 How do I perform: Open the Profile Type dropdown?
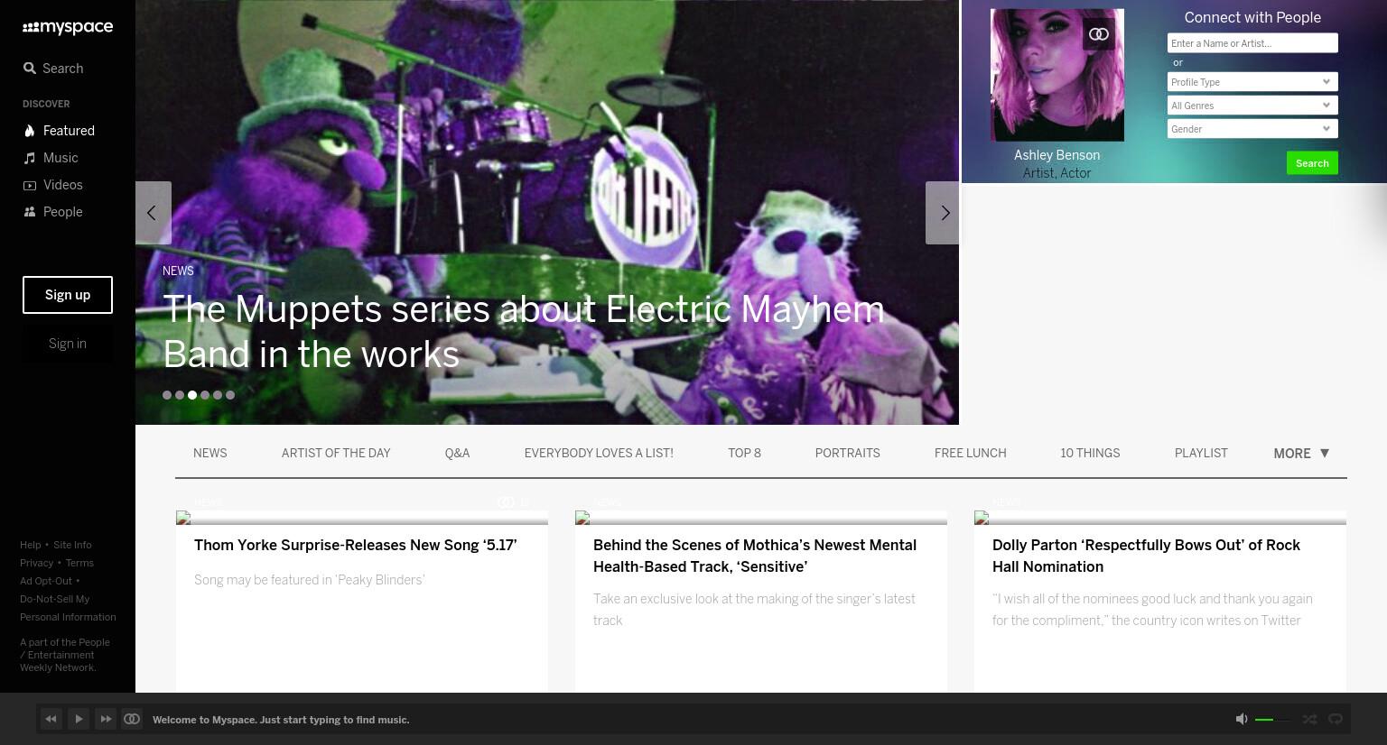(1252, 82)
